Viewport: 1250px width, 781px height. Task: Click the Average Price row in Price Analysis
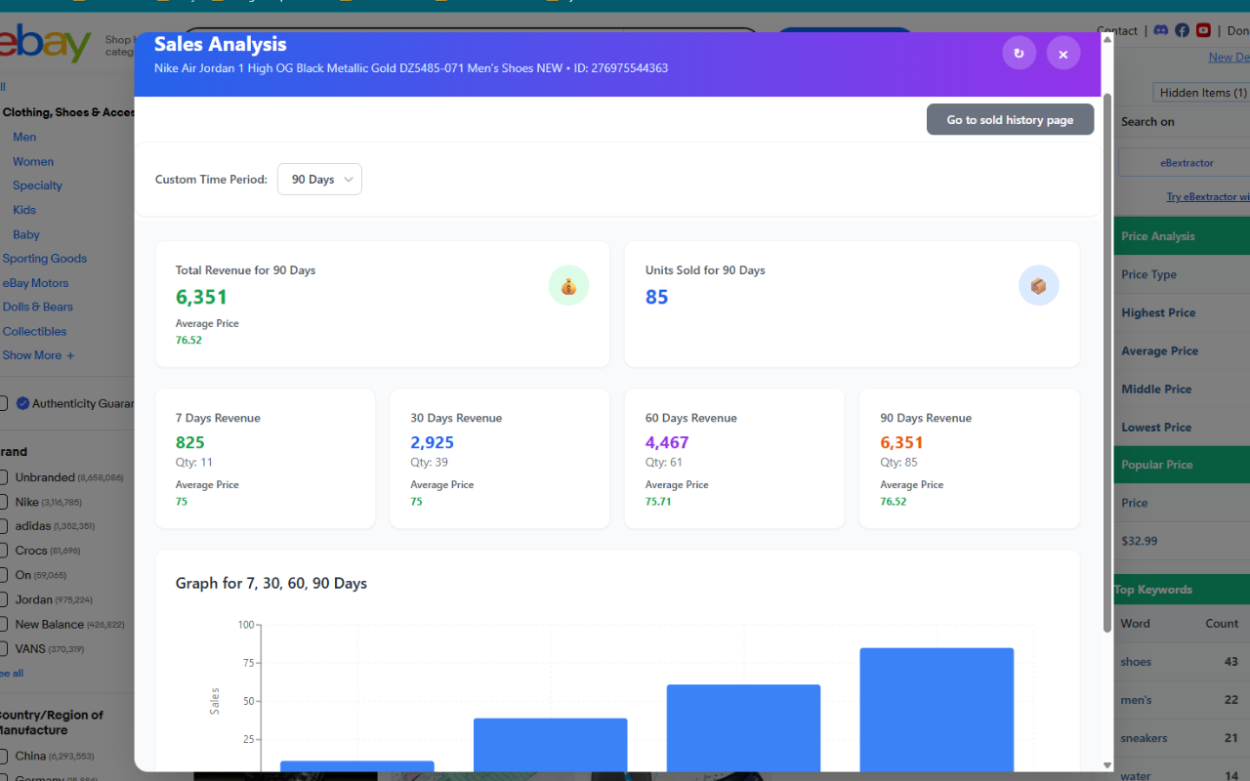click(x=1182, y=350)
